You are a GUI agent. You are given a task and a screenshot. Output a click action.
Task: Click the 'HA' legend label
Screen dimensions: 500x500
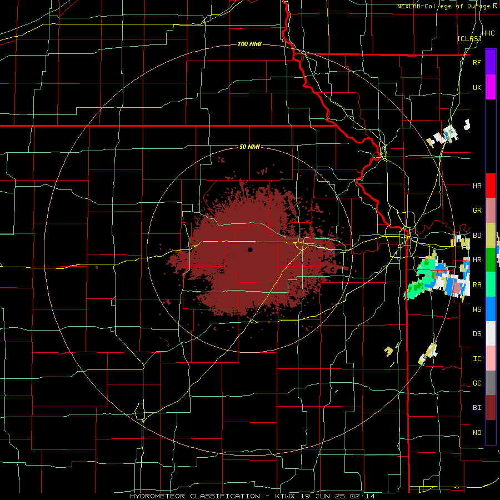coord(477,186)
